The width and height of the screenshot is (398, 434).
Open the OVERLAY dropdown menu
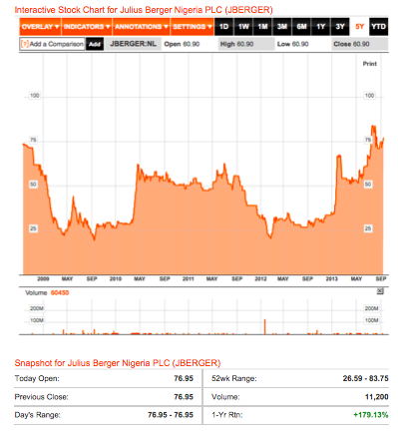click(40, 27)
